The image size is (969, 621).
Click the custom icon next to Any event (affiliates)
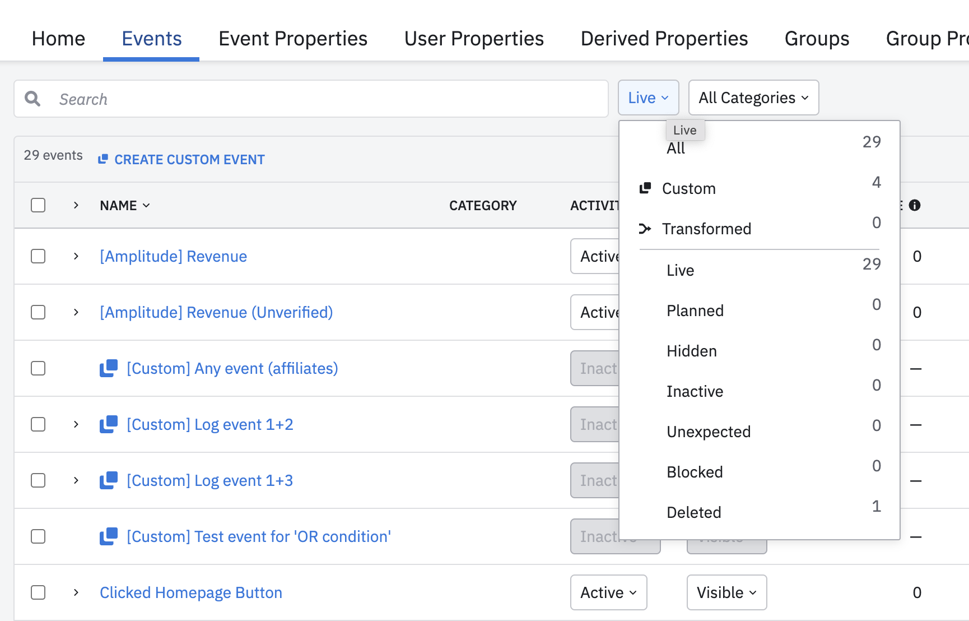tap(109, 368)
